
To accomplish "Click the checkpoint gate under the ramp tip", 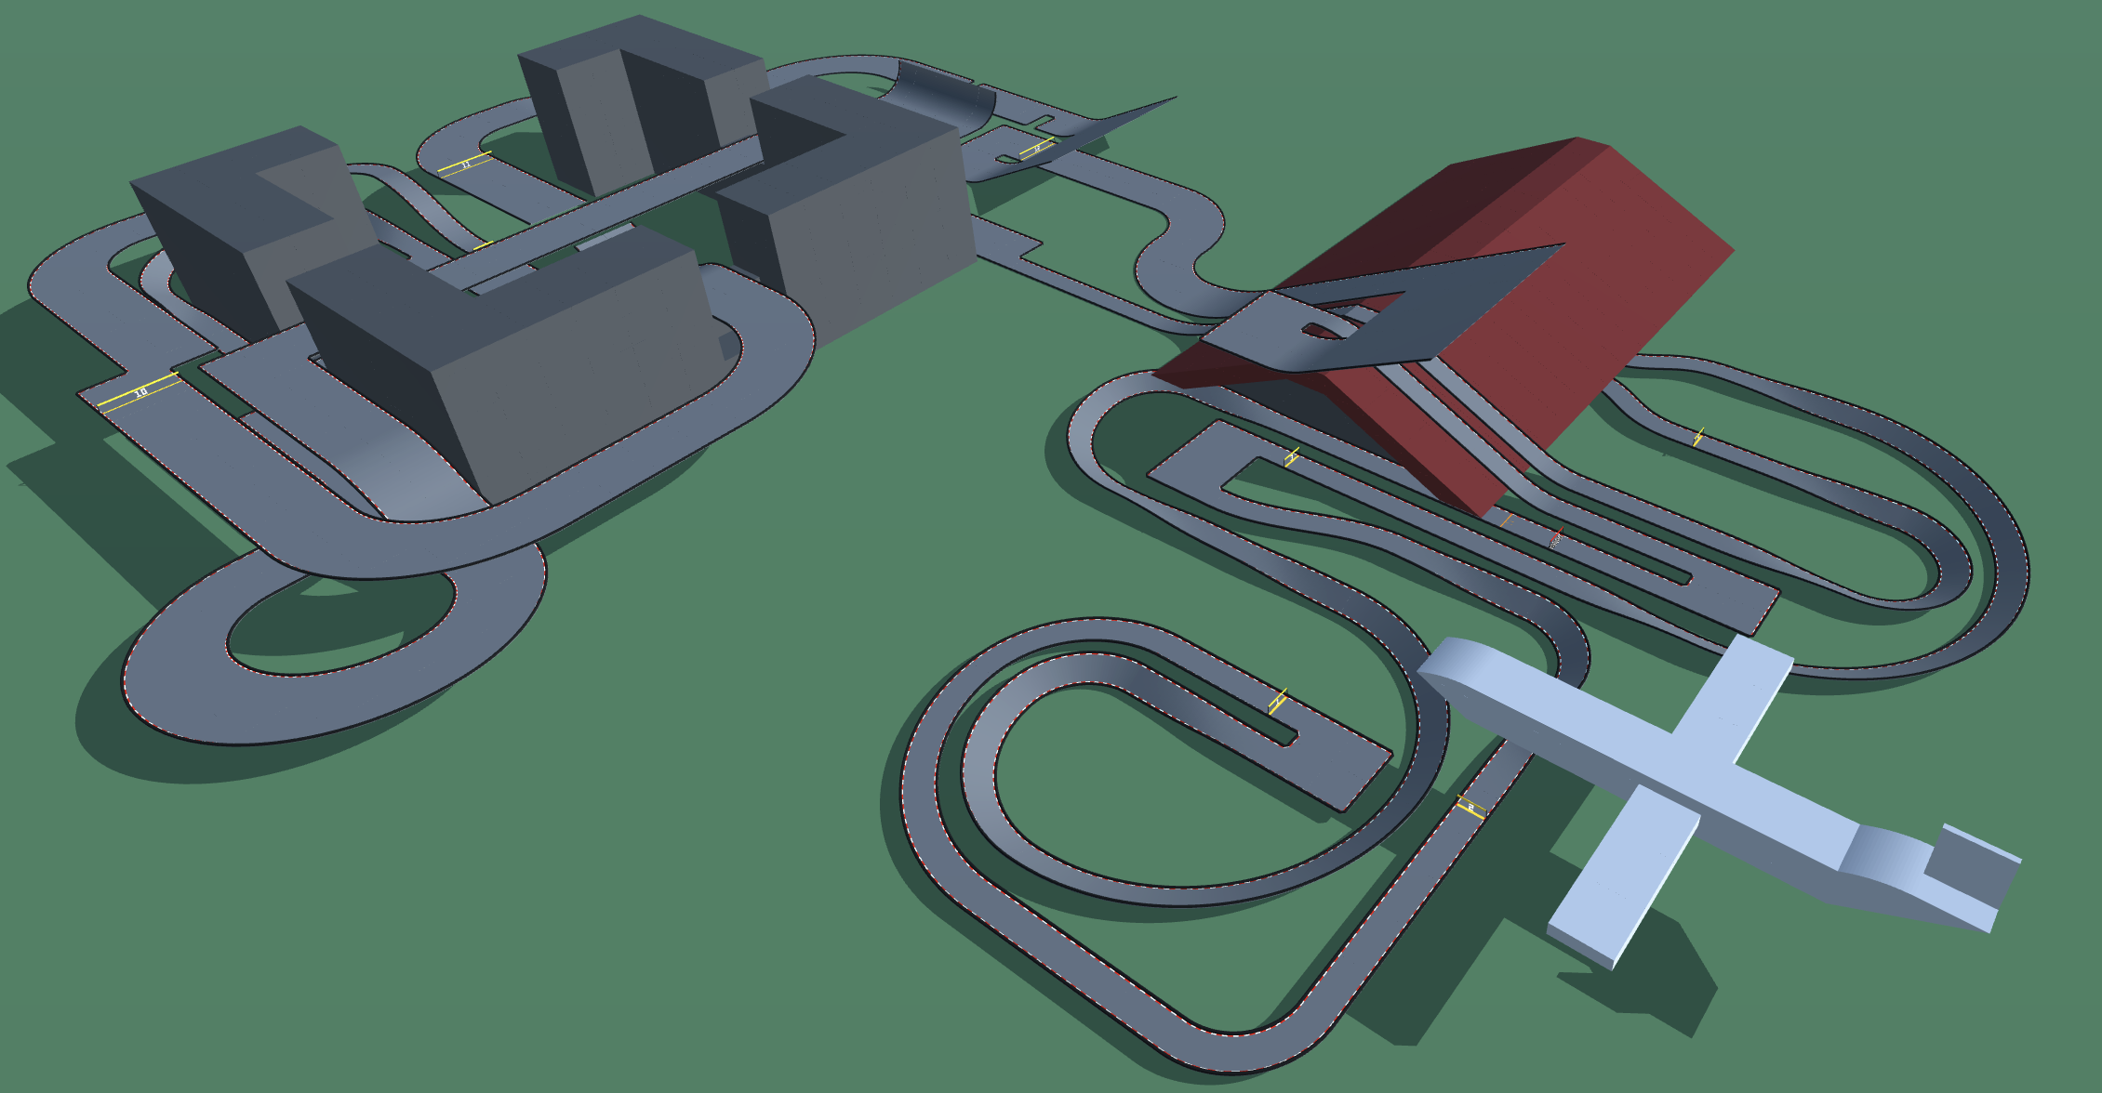I will [1037, 148].
